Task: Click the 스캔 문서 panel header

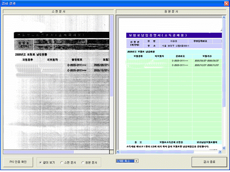Action: [x=58, y=11]
